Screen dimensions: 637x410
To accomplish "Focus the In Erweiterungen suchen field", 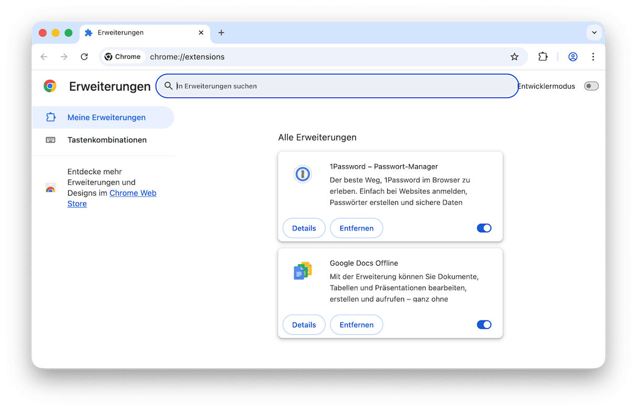I will (x=341, y=86).
